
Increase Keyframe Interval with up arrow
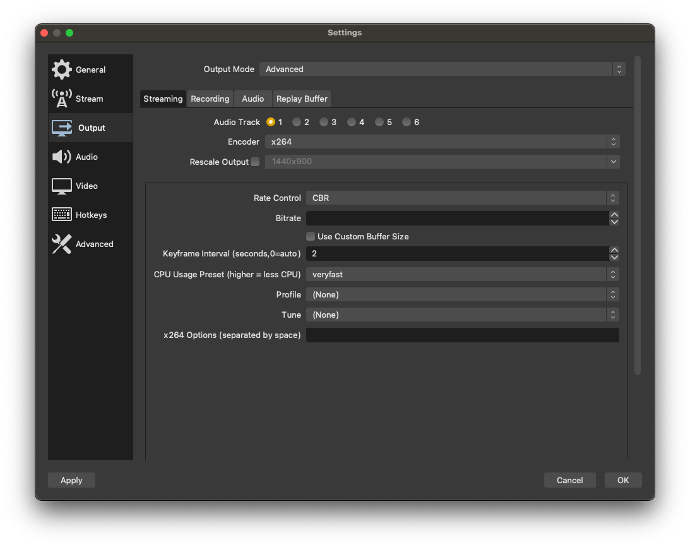(614, 249)
